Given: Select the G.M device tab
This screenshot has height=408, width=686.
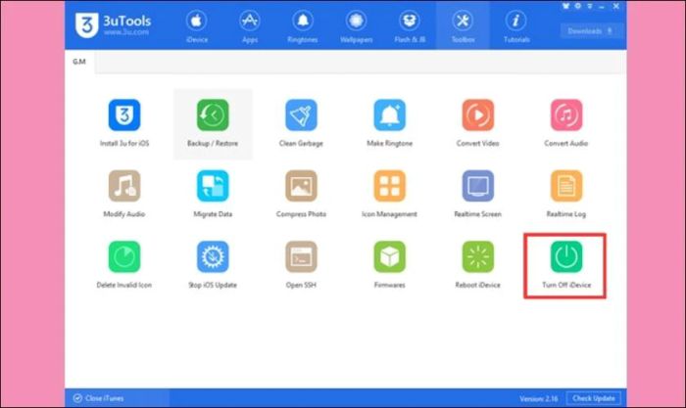Looking at the screenshot, I should [x=79, y=62].
